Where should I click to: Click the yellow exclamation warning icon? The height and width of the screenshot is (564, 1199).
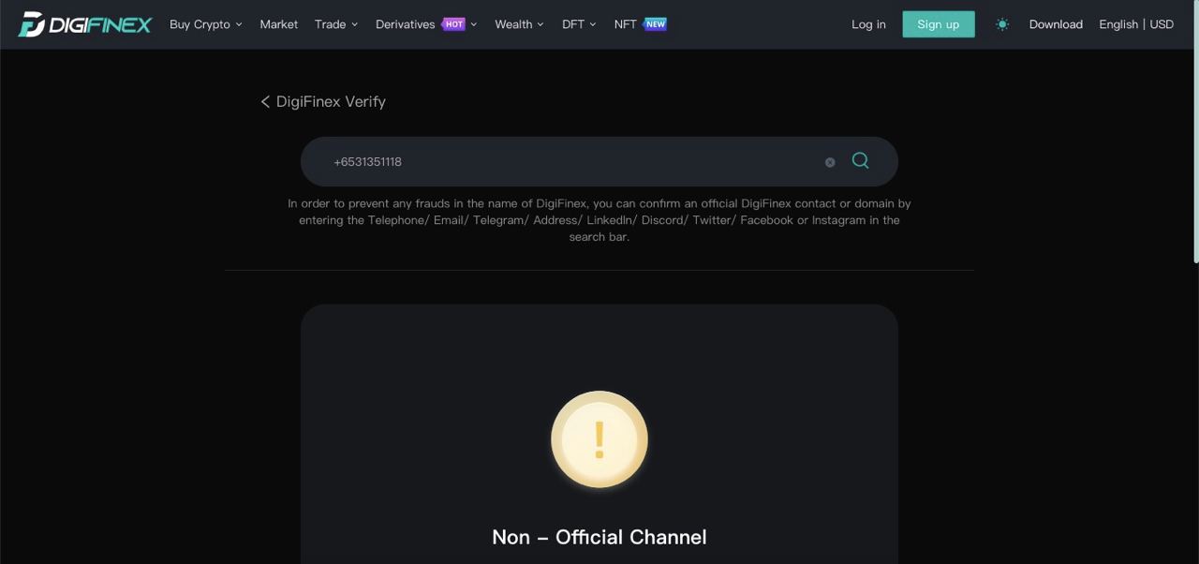pyautogui.click(x=599, y=439)
